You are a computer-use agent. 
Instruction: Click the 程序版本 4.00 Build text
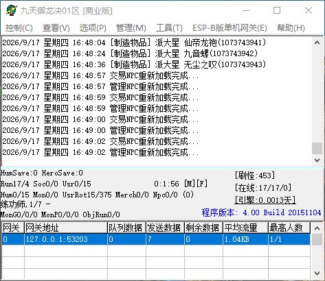pyautogui.click(x=261, y=212)
